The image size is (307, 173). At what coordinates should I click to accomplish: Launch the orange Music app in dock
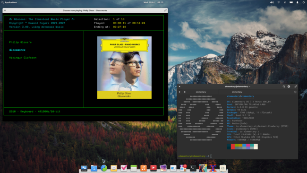(144, 168)
